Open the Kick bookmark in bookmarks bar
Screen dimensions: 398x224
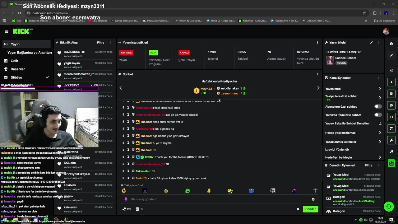click(16, 21)
